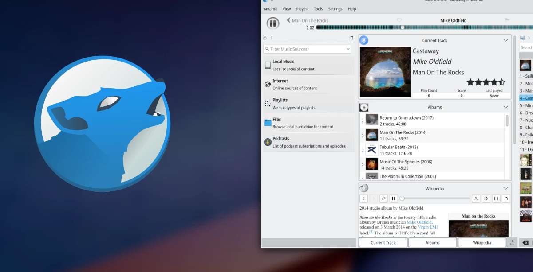The height and width of the screenshot is (272, 533).
Task: Click the Current Track applet icon
Action: pos(364,40)
